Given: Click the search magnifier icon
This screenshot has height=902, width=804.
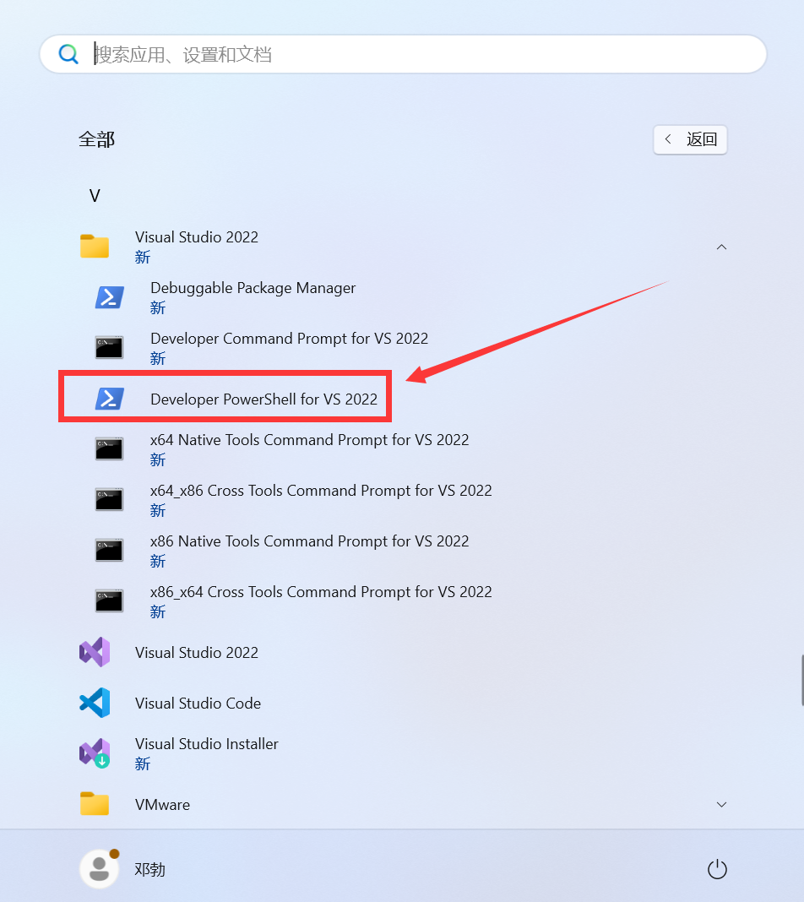Looking at the screenshot, I should coord(68,54).
